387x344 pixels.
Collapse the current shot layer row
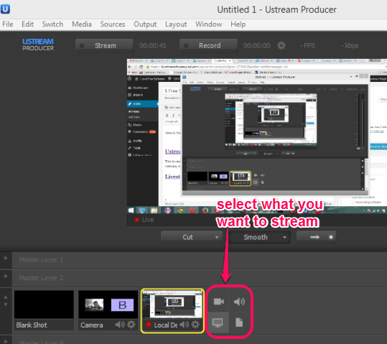click(x=6, y=301)
